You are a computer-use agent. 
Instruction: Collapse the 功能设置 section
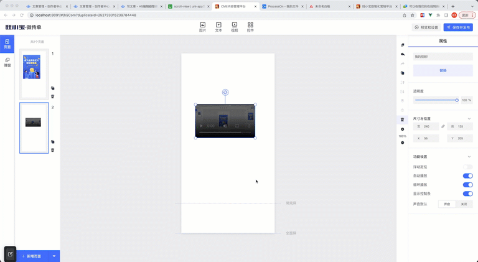click(x=469, y=157)
